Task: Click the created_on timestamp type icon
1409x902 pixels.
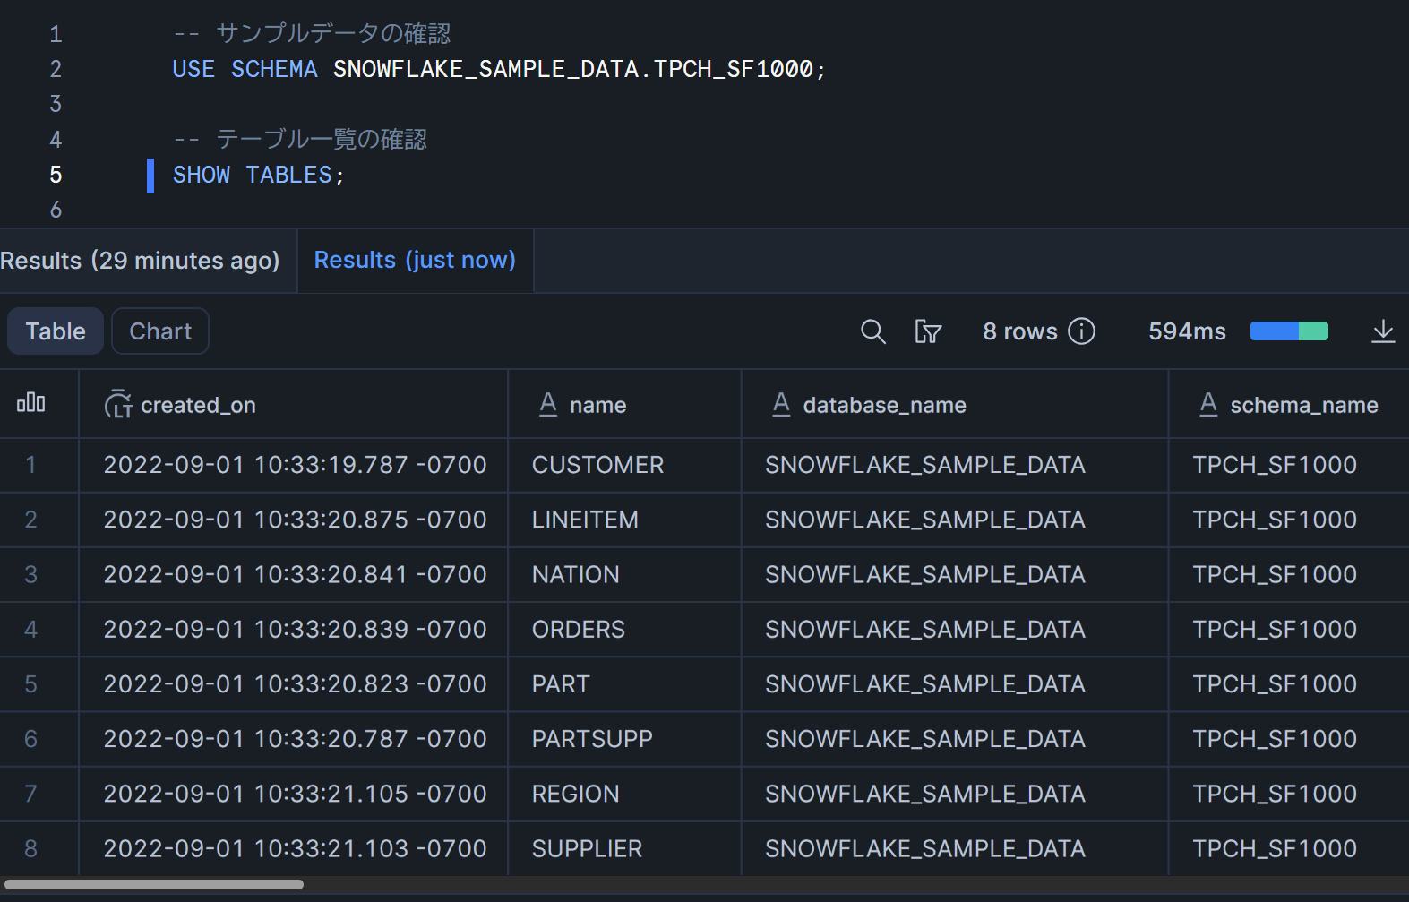Action: pyautogui.click(x=118, y=405)
